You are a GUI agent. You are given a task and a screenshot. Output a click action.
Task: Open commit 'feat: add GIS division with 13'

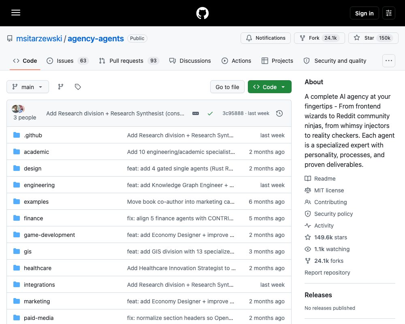(x=181, y=252)
